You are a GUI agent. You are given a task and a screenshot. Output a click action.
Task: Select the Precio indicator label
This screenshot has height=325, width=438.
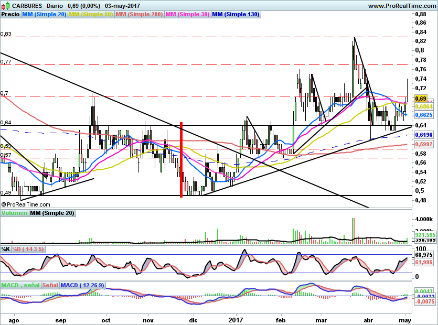pyautogui.click(x=10, y=15)
